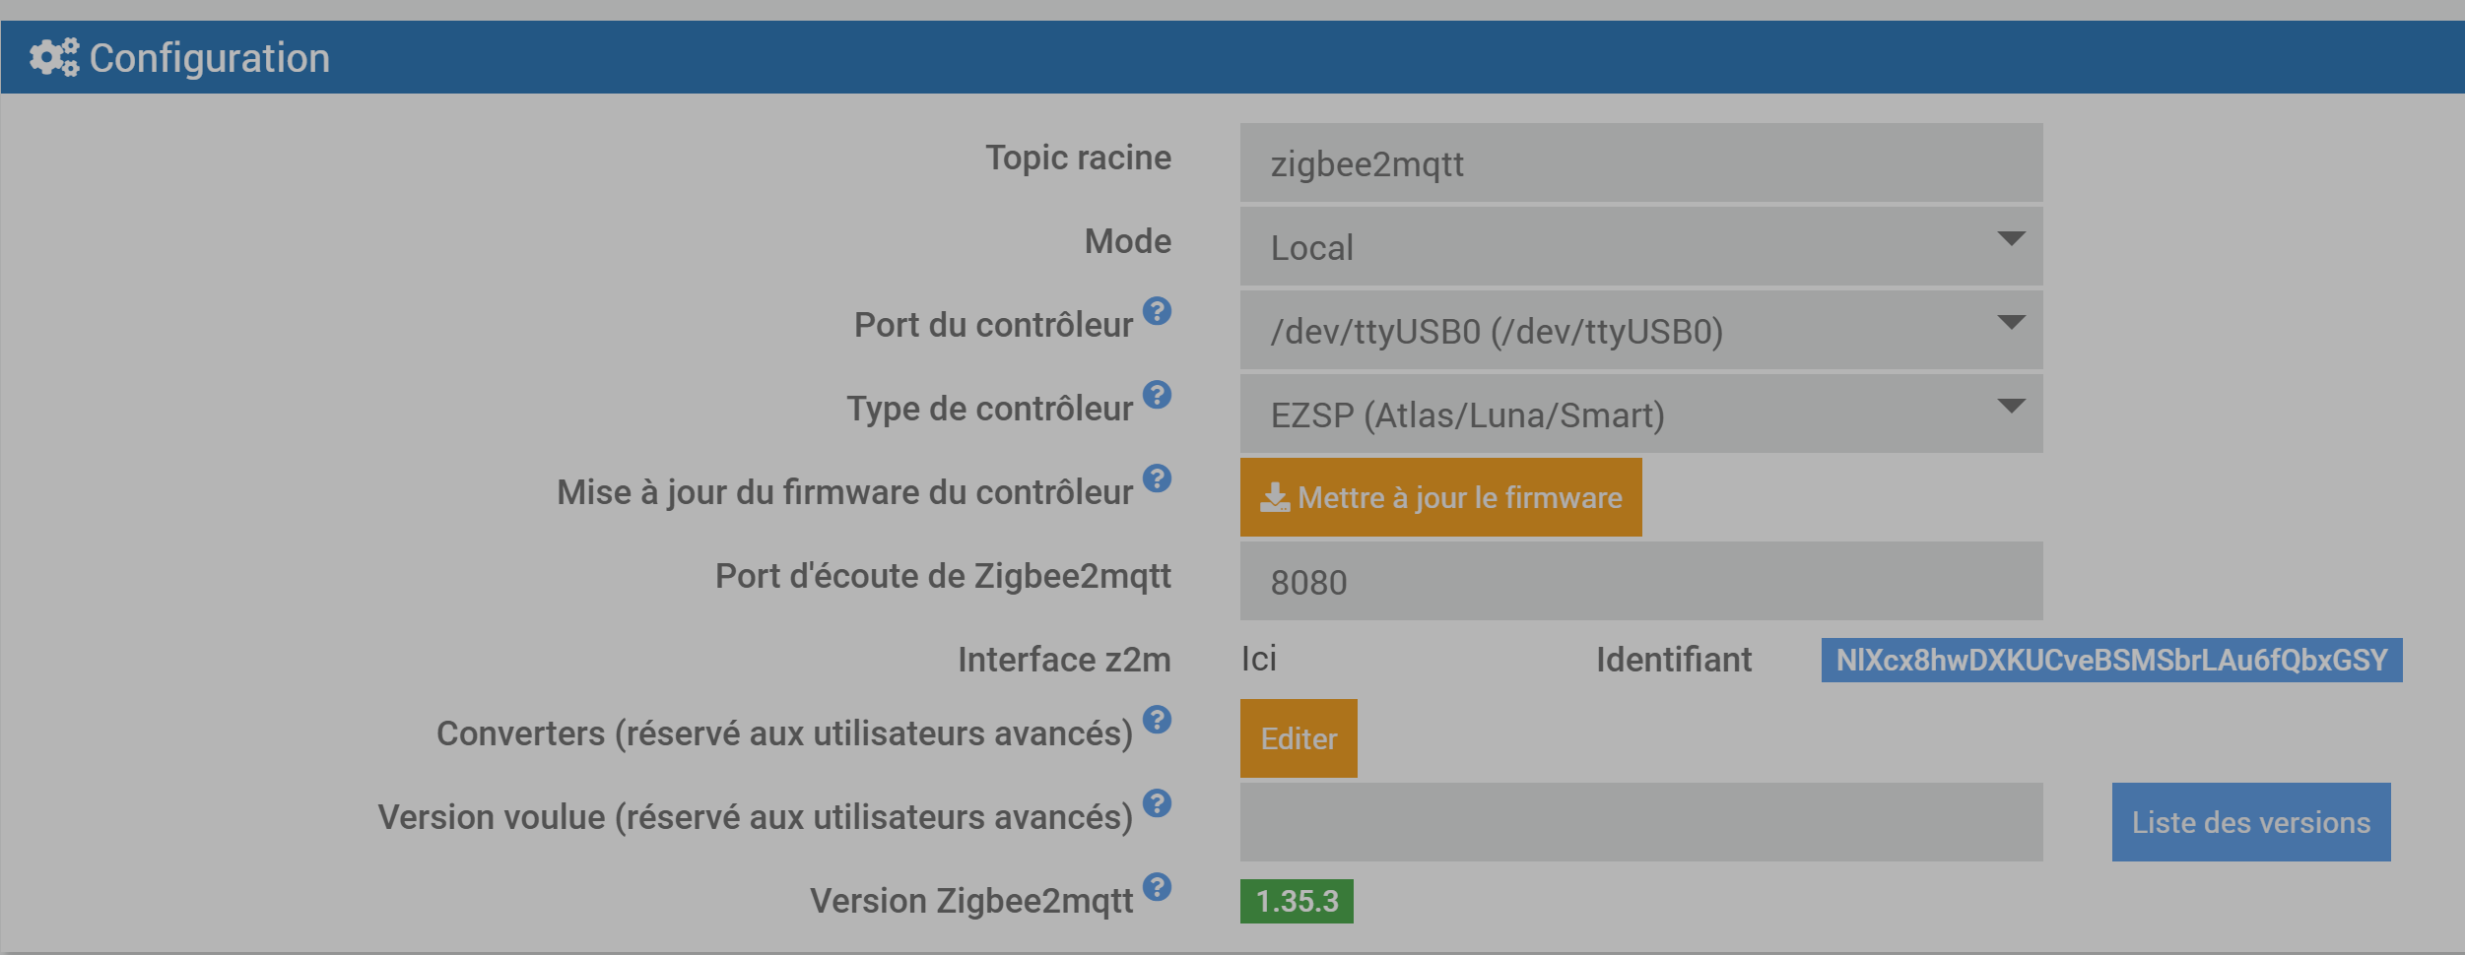
Task: Select the Identifiant key value
Action: tap(2111, 660)
